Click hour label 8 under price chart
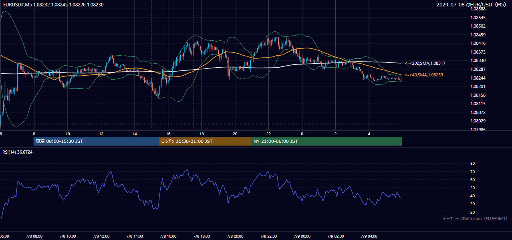 coord(34,134)
